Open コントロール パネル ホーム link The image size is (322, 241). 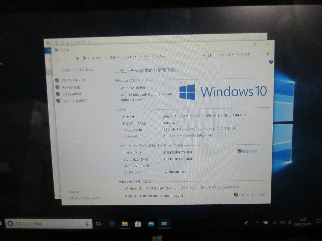[77, 70]
